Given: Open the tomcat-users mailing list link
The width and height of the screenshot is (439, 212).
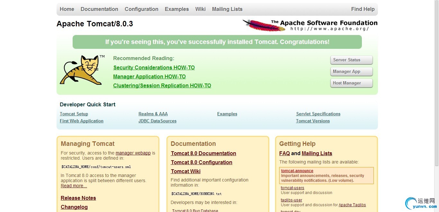Looking at the screenshot, I should click(292, 188).
